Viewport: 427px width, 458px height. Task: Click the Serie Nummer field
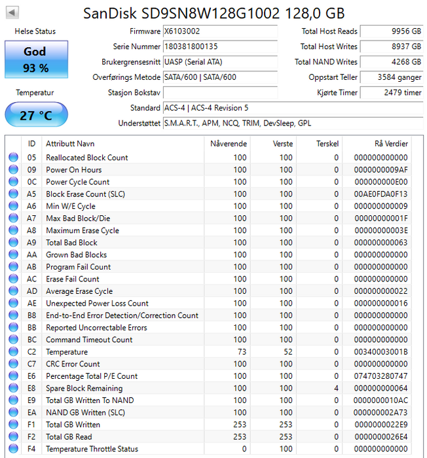click(x=220, y=46)
